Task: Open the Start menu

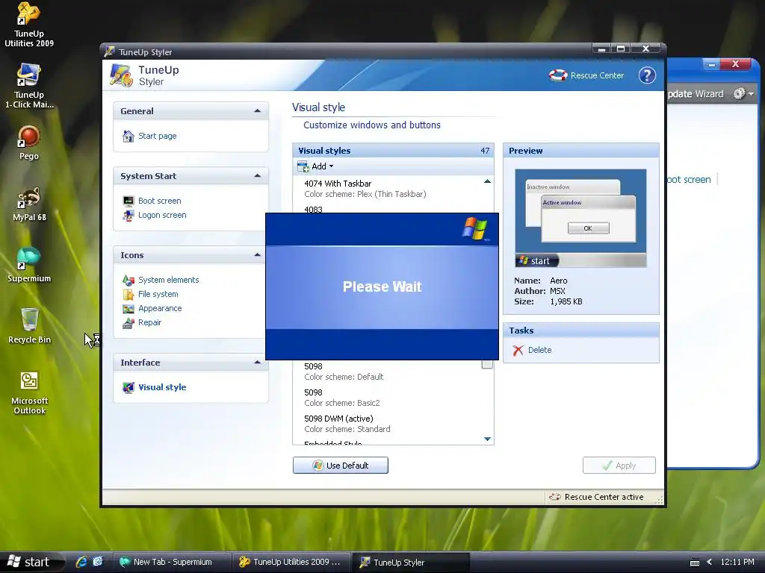Action: point(30,562)
